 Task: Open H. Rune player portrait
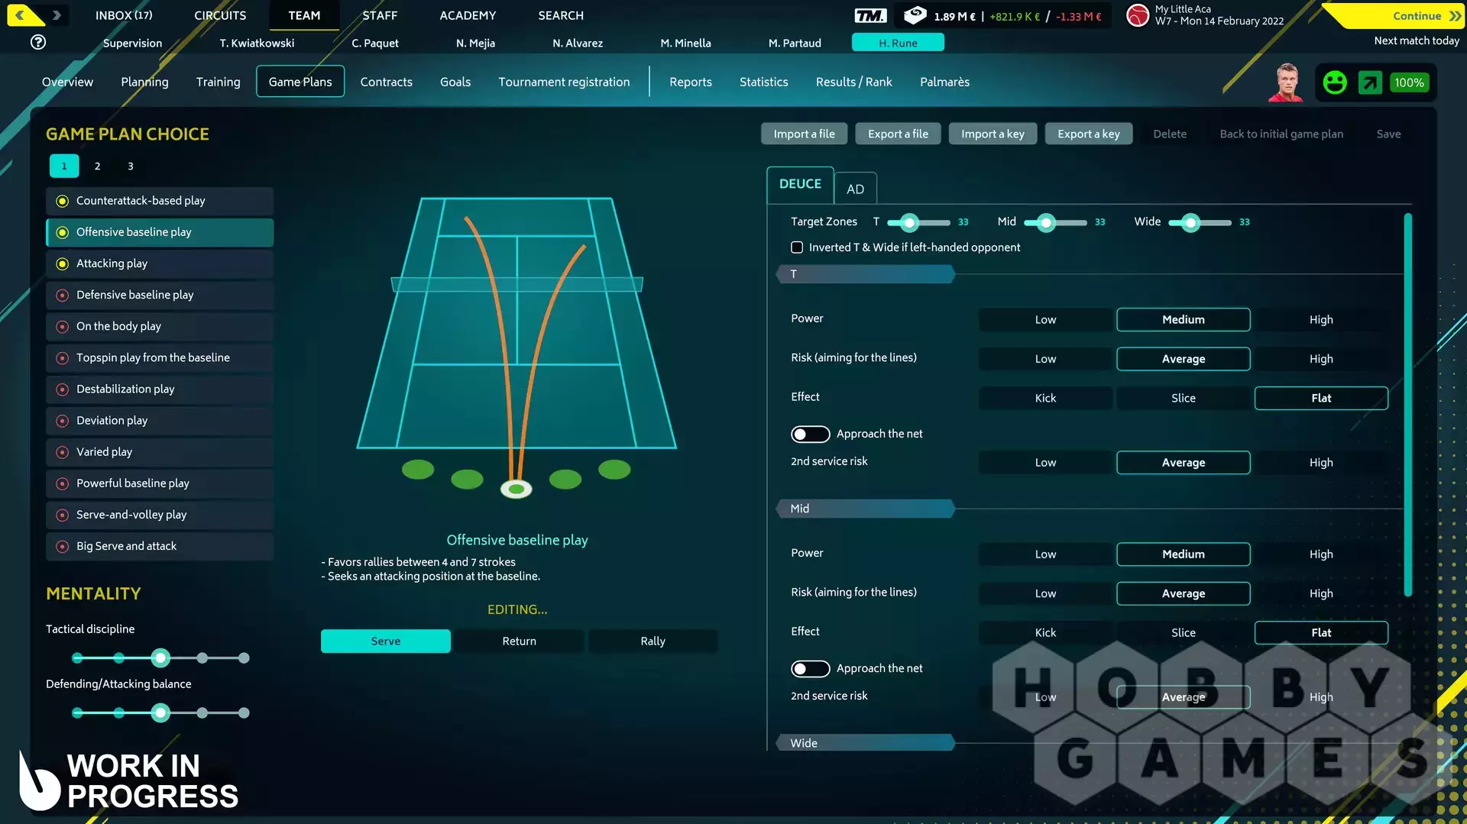coord(1285,82)
